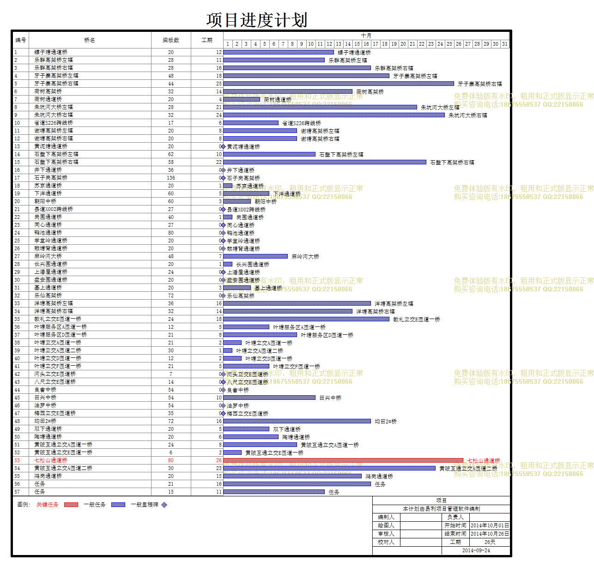Click the 梁板数 column header

point(171,40)
